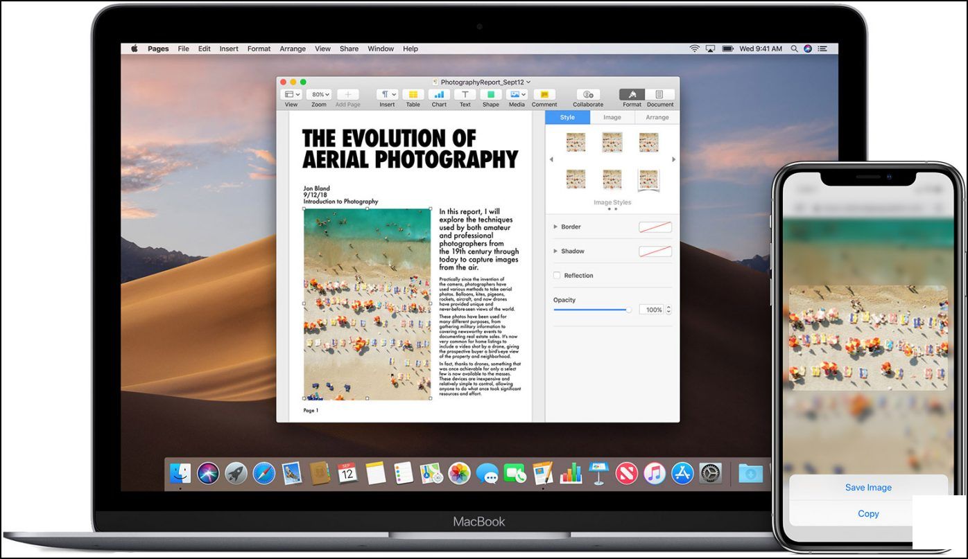
Task: Add a text box with the Text tool
Action: tap(465, 94)
